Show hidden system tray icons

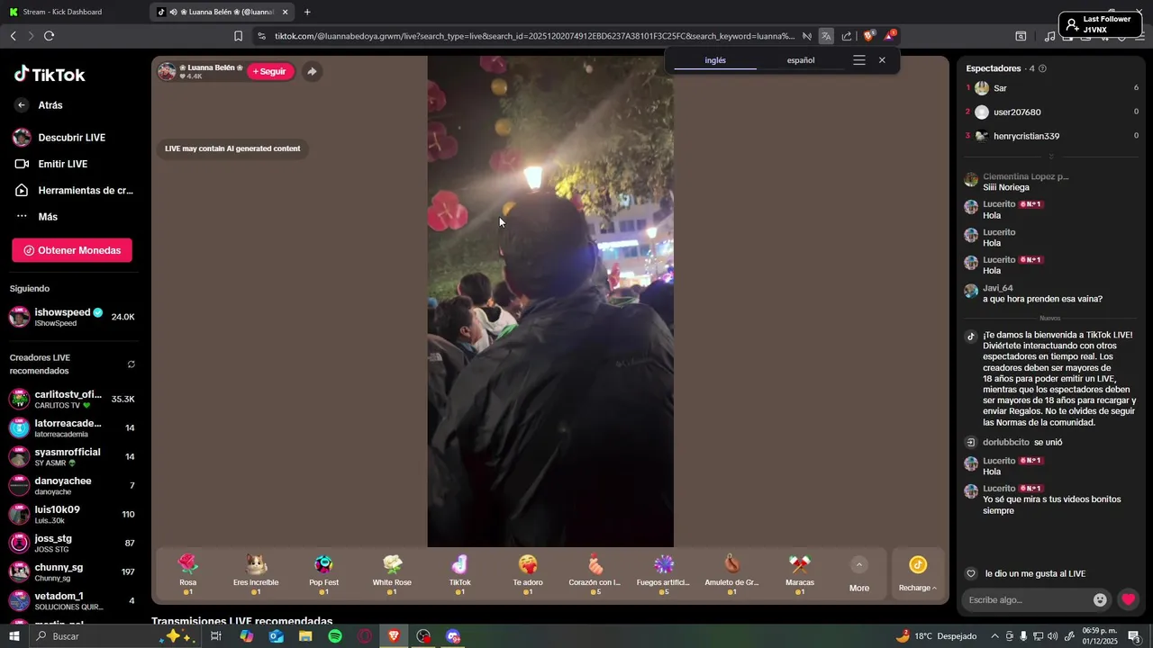click(994, 636)
